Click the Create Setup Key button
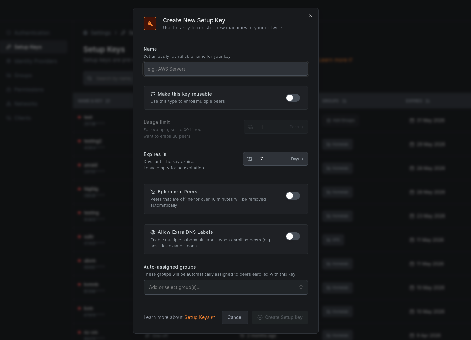The height and width of the screenshot is (340, 471). pyautogui.click(x=280, y=317)
